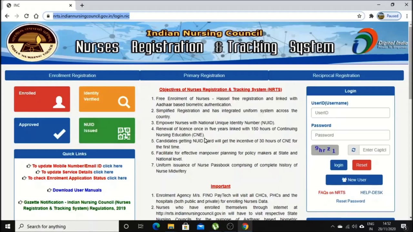Screen dimensions: 413x232
Task: Open the Enrolled red tile
Action: [42, 99]
